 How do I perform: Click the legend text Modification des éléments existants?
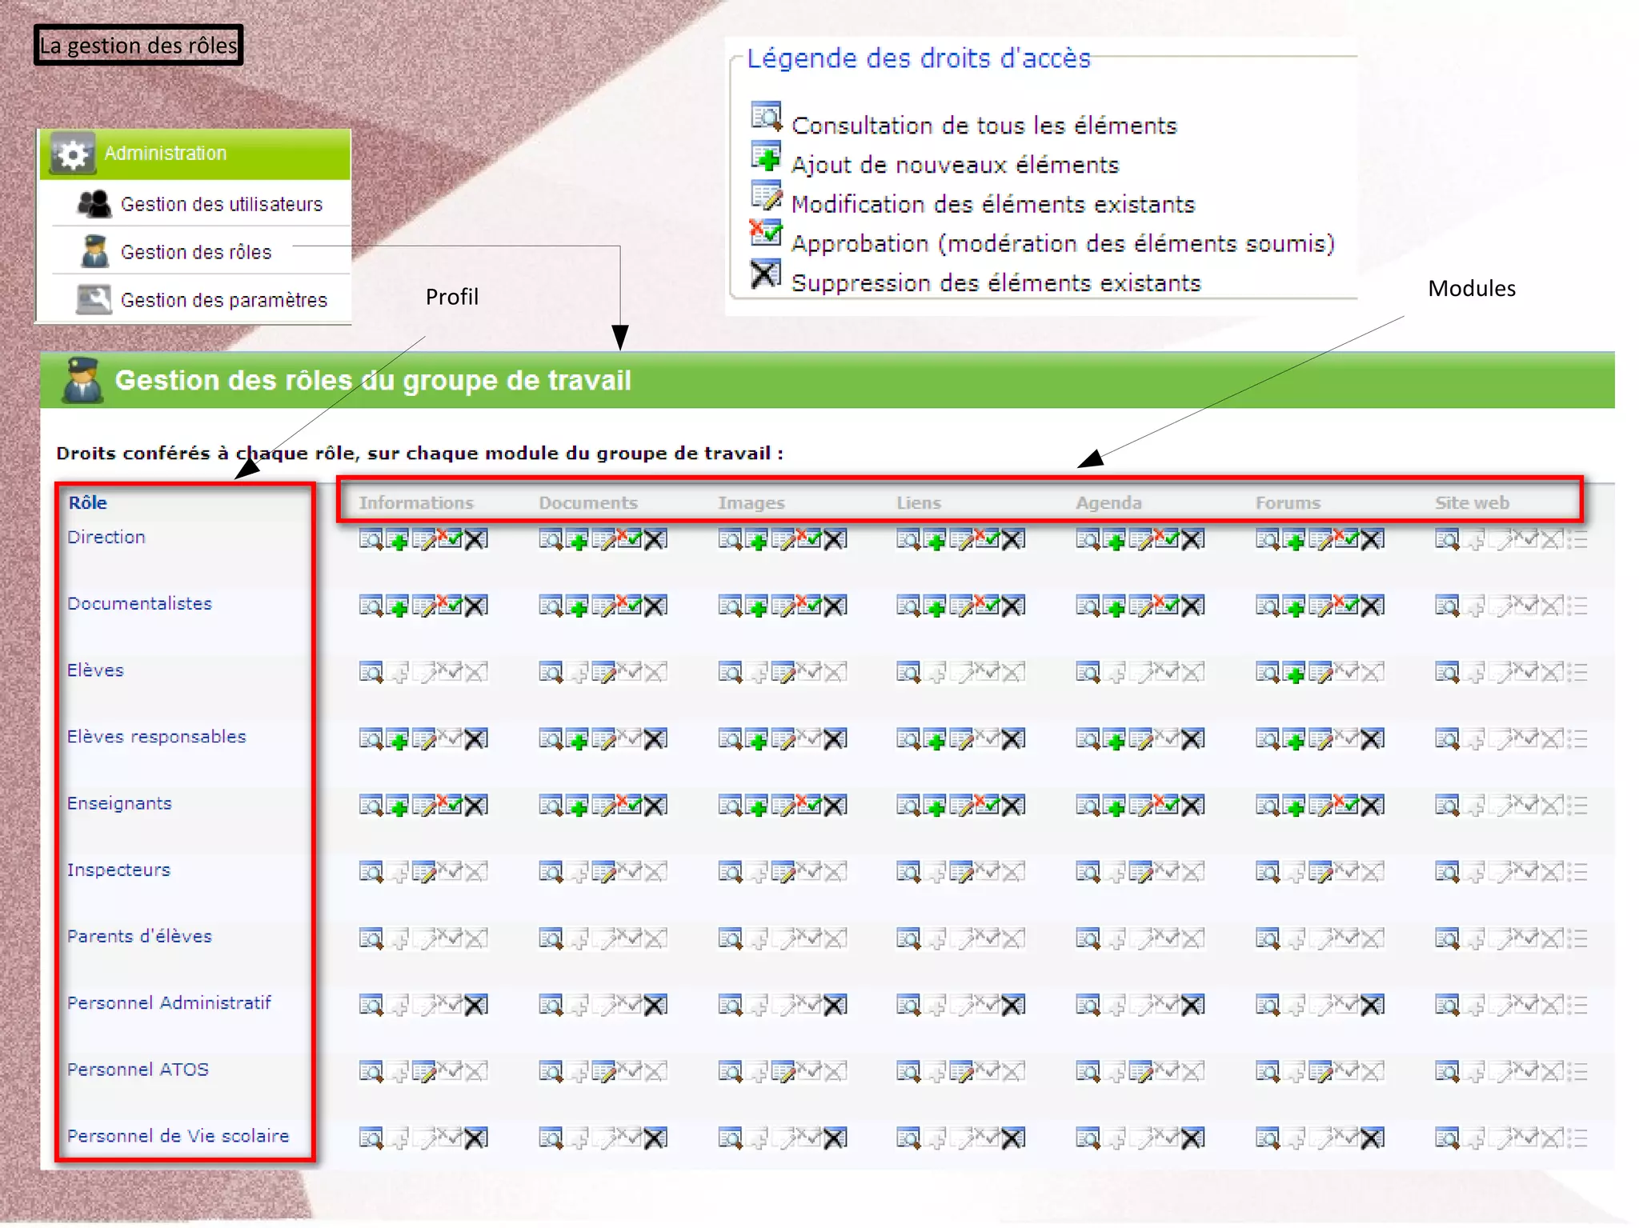click(993, 205)
